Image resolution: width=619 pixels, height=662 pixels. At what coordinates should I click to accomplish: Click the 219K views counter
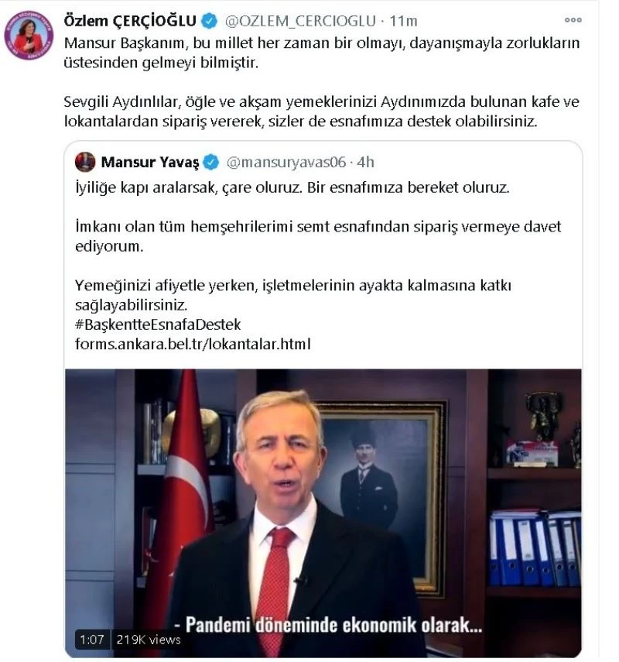pos(149,640)
